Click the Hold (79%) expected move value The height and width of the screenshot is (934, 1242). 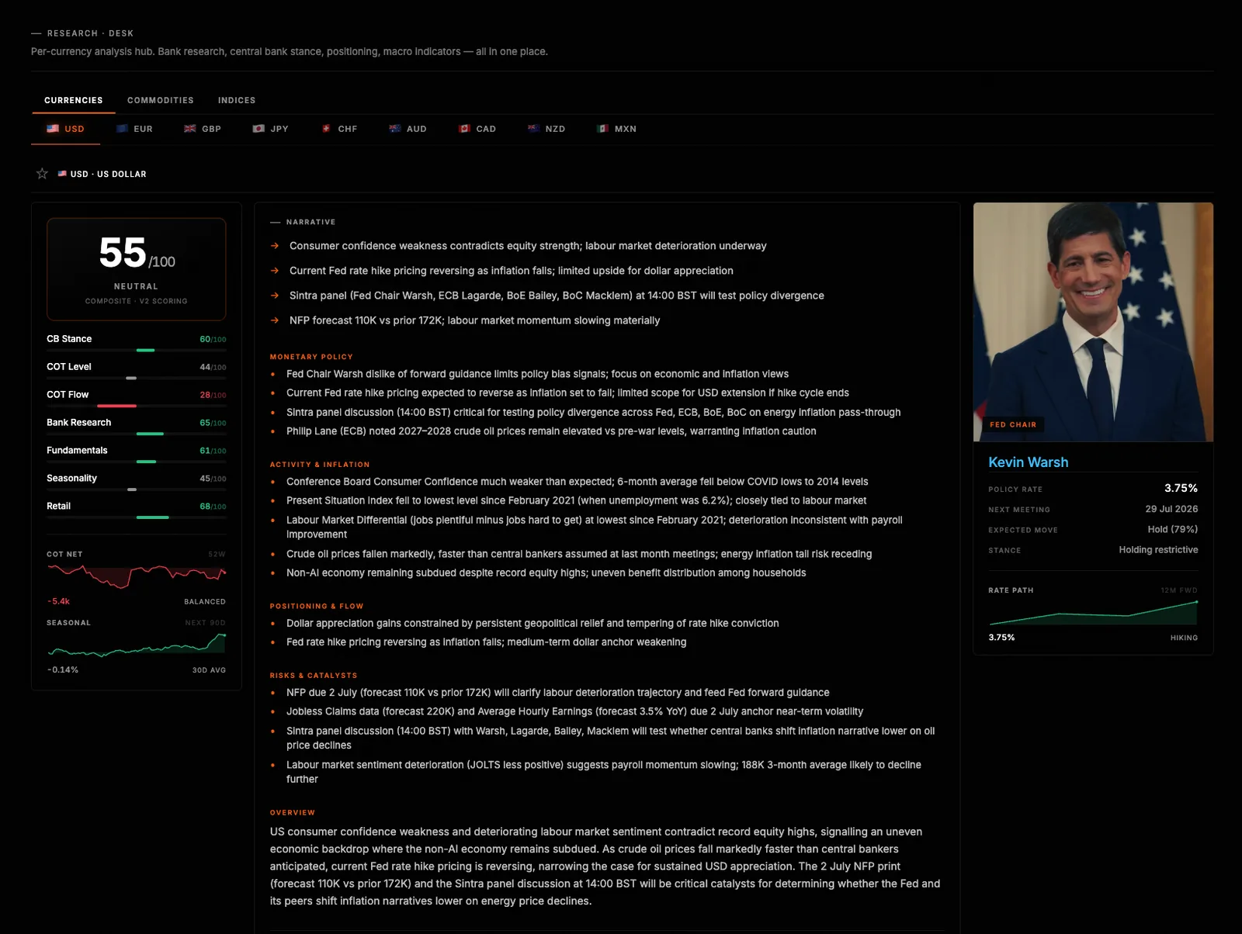pos(1172,529)
